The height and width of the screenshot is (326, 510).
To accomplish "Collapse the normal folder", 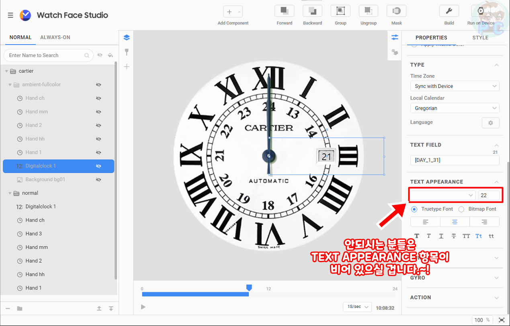I will (10, 193).
